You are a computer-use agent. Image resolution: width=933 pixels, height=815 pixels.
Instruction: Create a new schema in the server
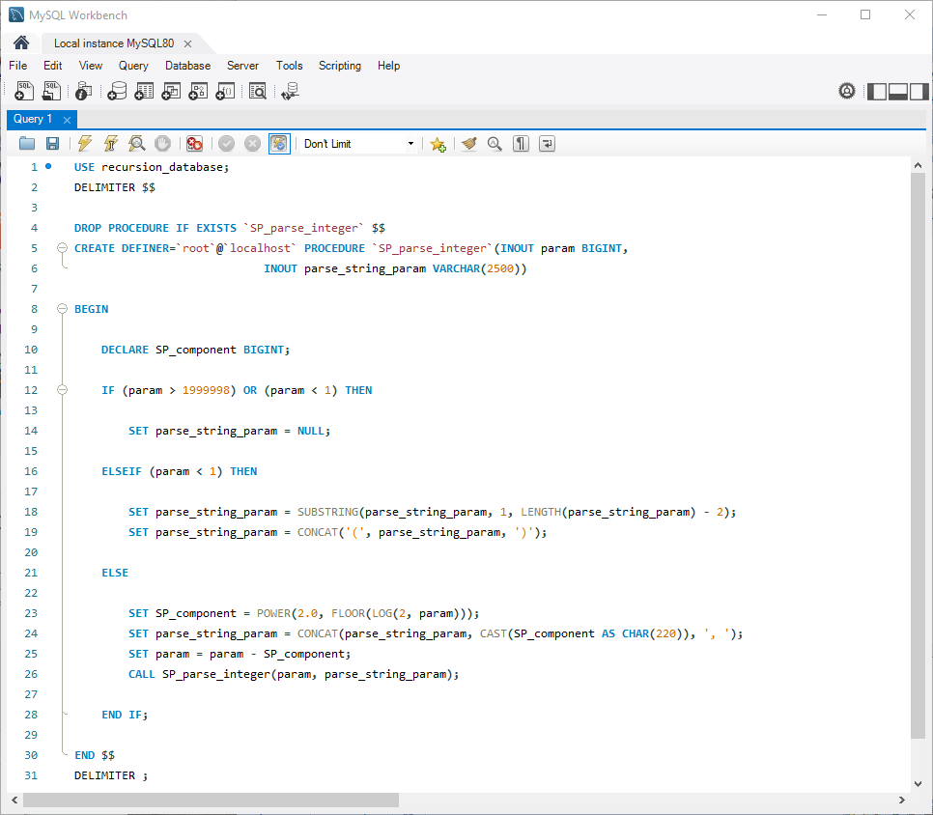[117, 92]
